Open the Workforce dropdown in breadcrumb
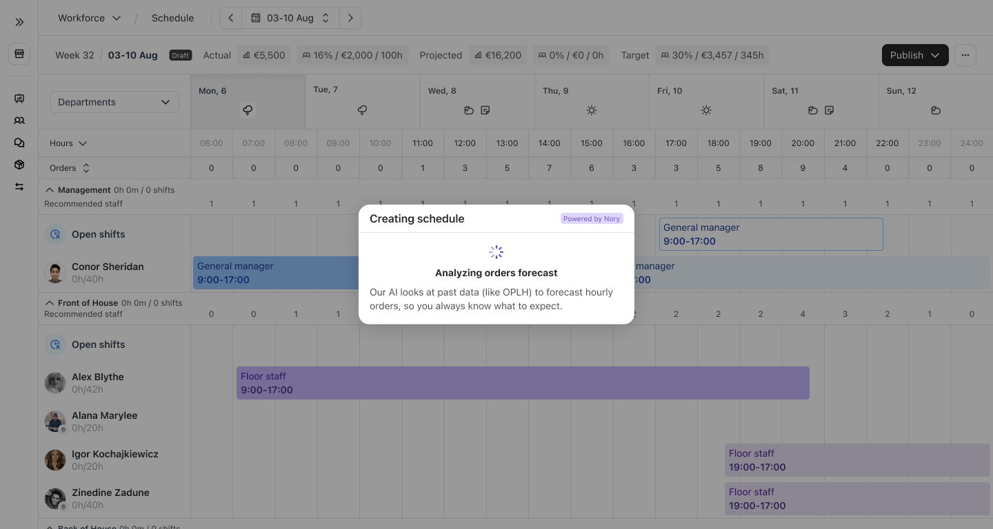Screen dimensions: 993x529 [x=89, y=18]
